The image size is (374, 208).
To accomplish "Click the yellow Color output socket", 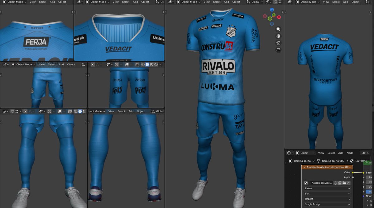I will 353,173.
